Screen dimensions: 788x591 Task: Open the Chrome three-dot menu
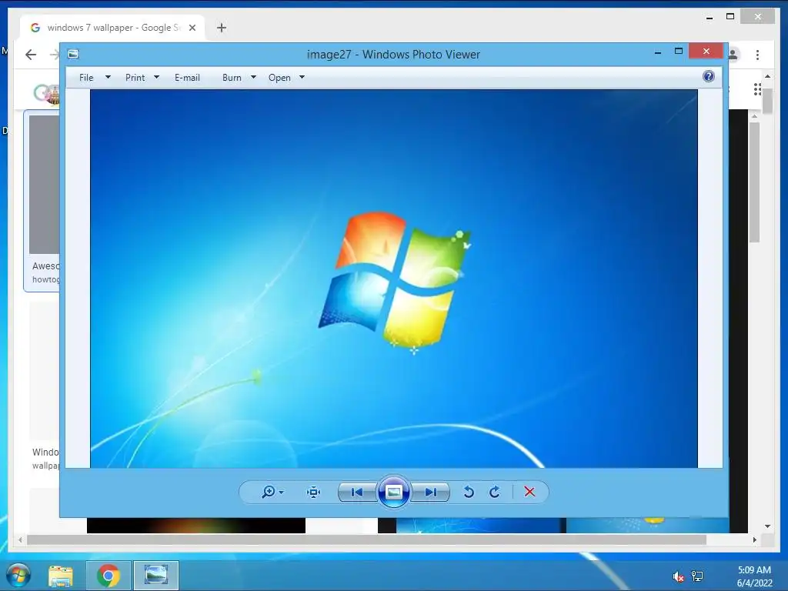point(757,55)
